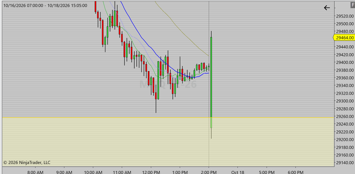Click the 29280.00 price axis label

pos(345,109)
